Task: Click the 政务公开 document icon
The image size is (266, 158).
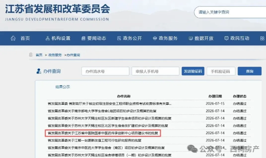Action: pos(119,38)
